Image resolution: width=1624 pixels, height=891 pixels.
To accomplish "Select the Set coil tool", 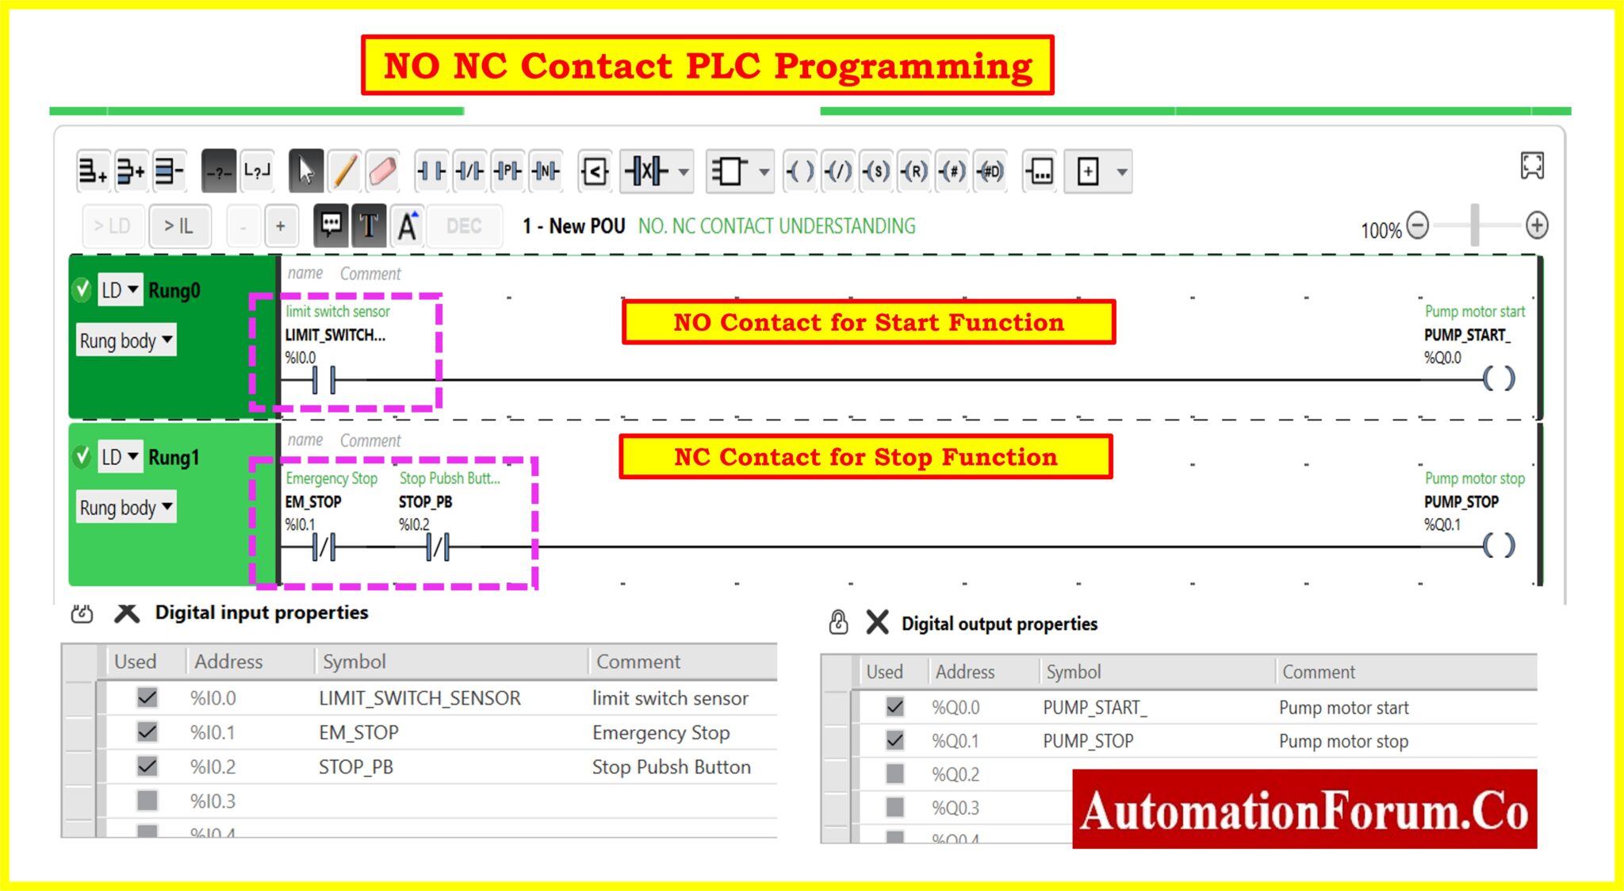I will coord(877,171).
